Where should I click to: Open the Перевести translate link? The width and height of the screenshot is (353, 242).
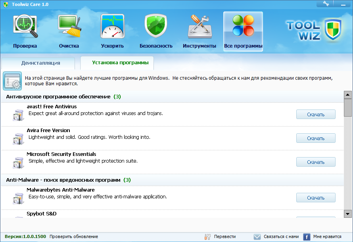224,237
